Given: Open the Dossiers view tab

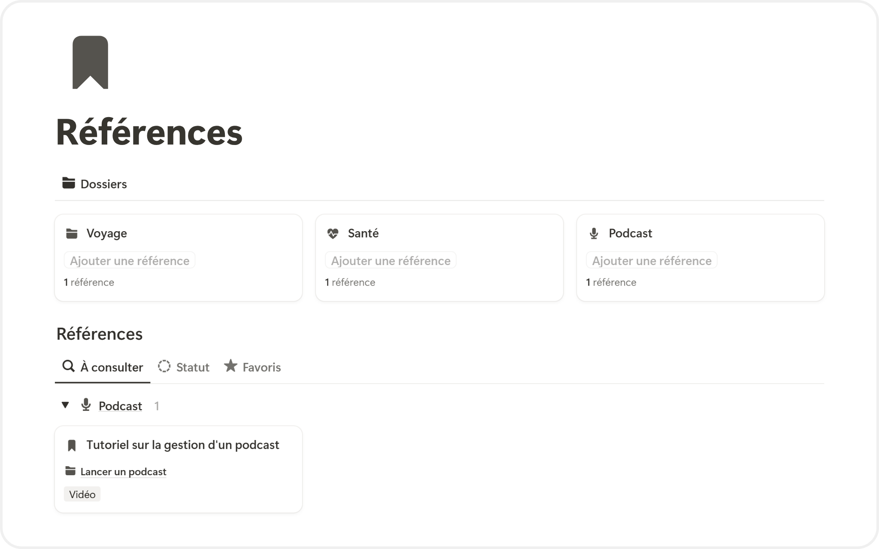Looking at the screenshot, I should (95, 184).
